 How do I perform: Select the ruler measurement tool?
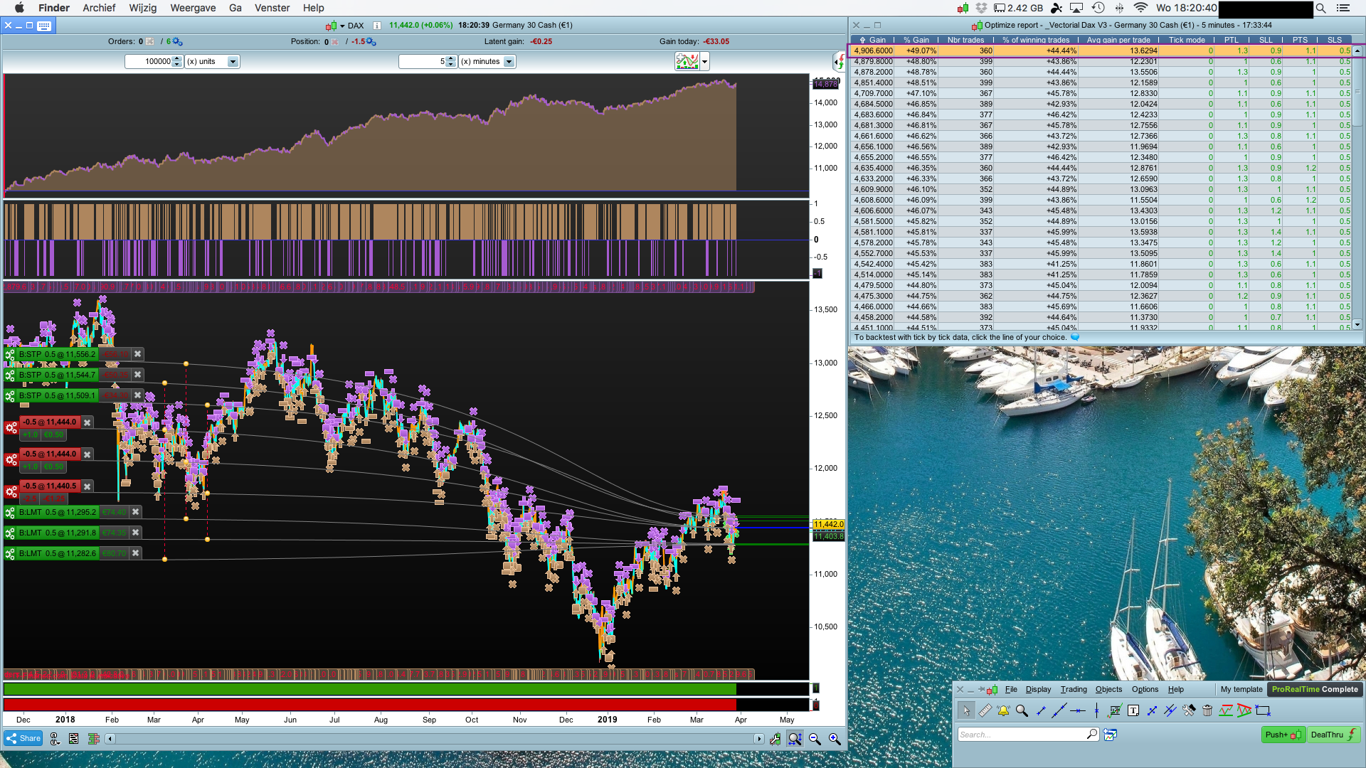[985, 710]
